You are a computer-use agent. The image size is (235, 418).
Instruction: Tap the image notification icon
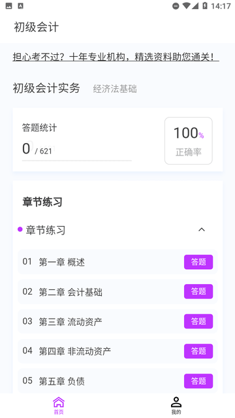[8, 6]
